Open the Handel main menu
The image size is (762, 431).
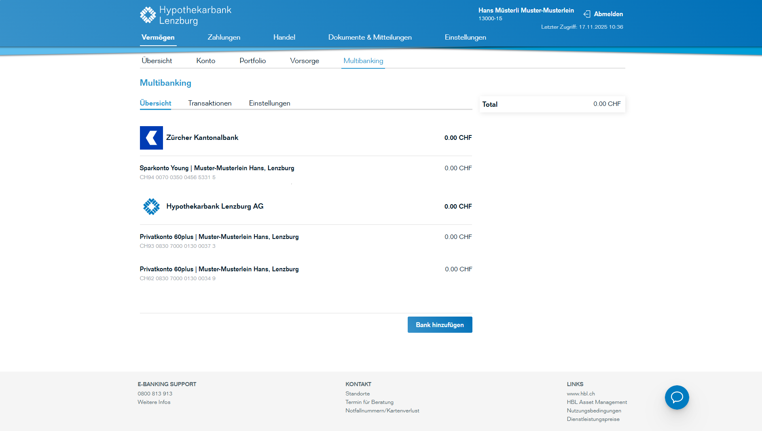pos(284,37)
